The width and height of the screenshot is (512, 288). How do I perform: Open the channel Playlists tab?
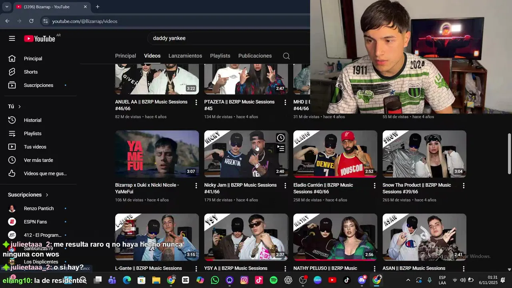coord(220,56)
